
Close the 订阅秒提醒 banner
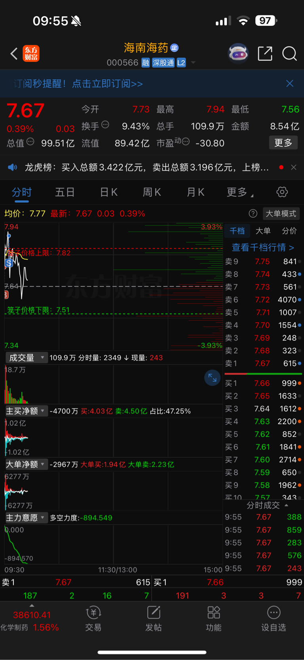(290, 83)
